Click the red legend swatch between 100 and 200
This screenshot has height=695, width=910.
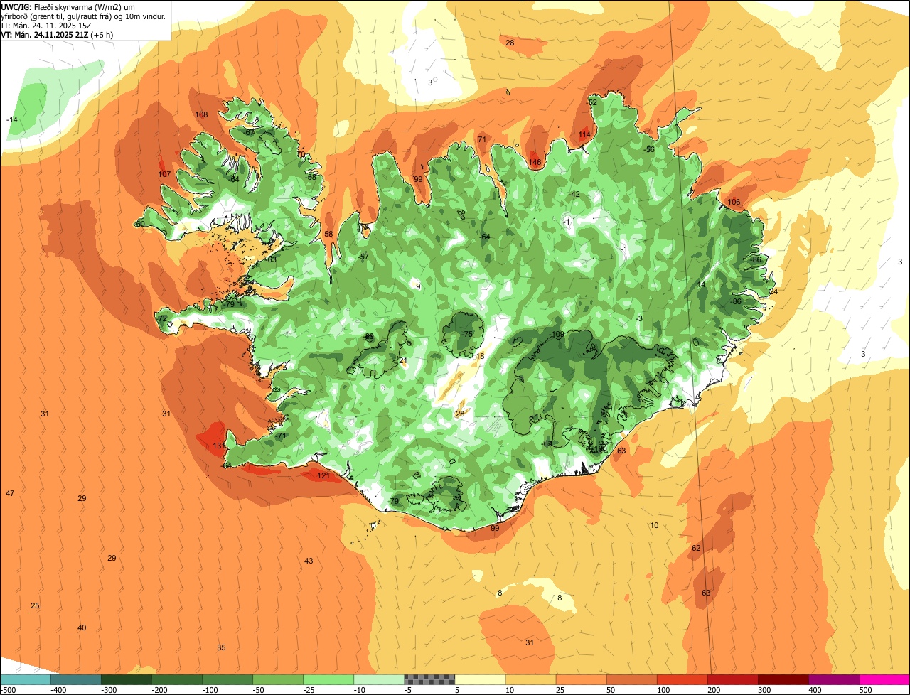click(x=682, y=679)
